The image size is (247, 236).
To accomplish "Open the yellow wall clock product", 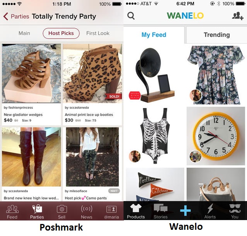I will point(216,136).
